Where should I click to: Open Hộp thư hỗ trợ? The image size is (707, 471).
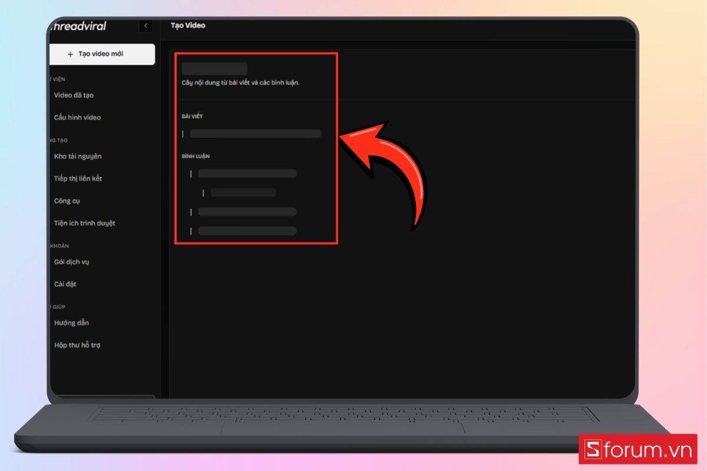[77, 346]
